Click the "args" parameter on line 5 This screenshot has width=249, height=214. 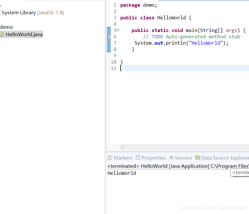click(231, 30)
